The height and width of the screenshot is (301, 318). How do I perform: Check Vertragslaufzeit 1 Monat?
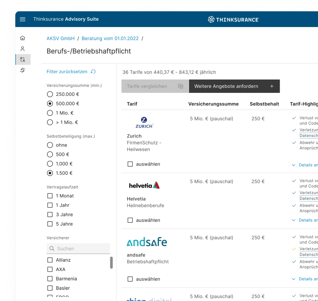50,196
